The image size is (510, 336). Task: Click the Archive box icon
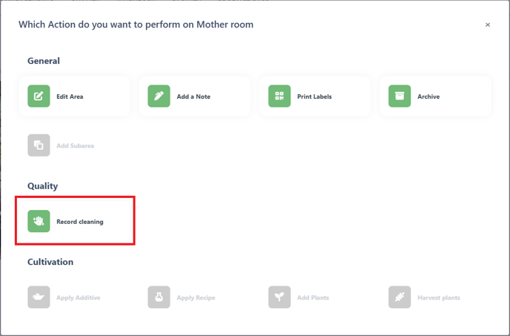tap(400, 96)
